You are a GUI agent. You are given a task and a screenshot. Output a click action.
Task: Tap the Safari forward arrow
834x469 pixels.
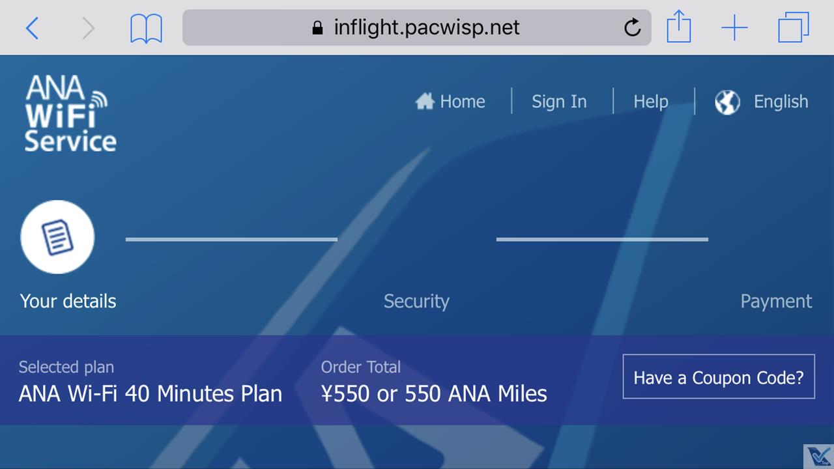click(x=89, y=28)
